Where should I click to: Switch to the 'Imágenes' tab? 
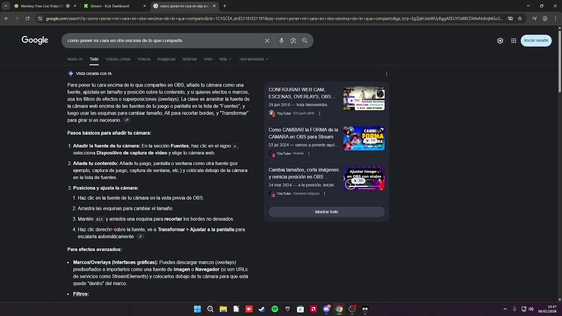pos(166,59)
